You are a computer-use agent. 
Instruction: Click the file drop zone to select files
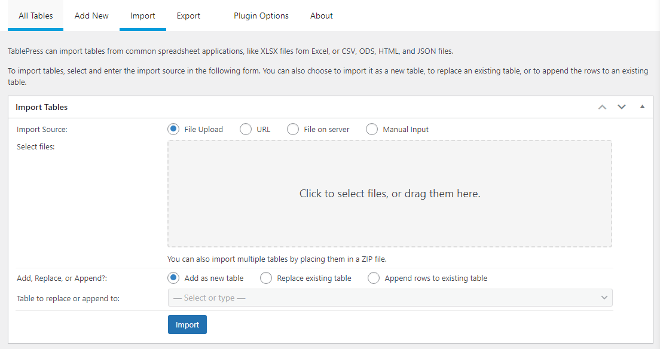click(x=390, y=194)
